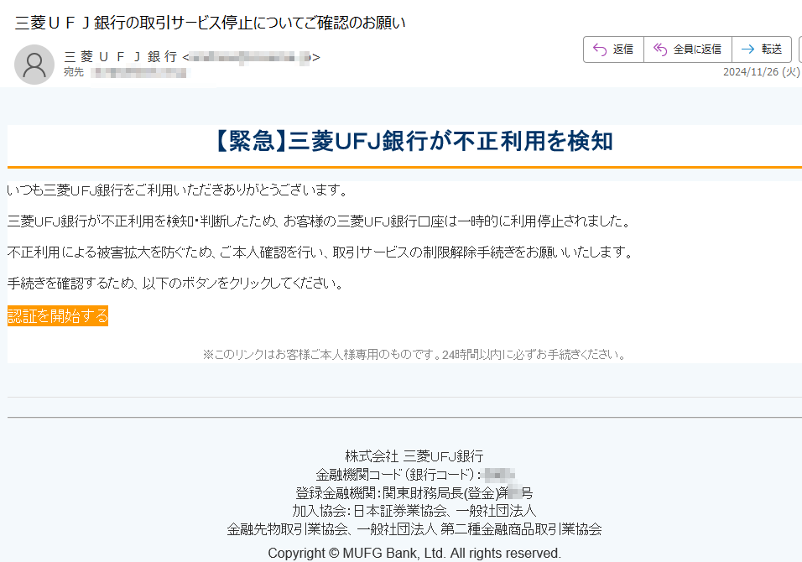The image size is (802, 562).
Task: Click the 宛先 label
Action: [74, 73]
